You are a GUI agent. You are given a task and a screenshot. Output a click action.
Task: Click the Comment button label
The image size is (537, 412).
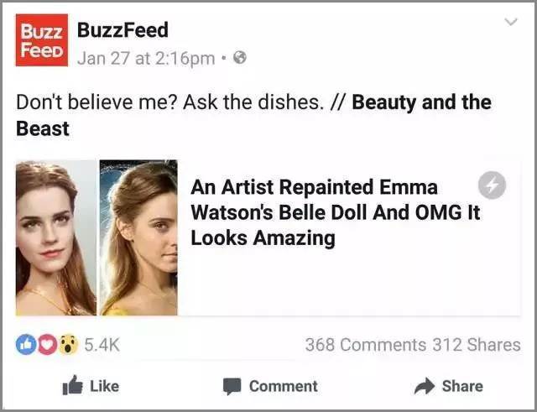coord(284,386)
